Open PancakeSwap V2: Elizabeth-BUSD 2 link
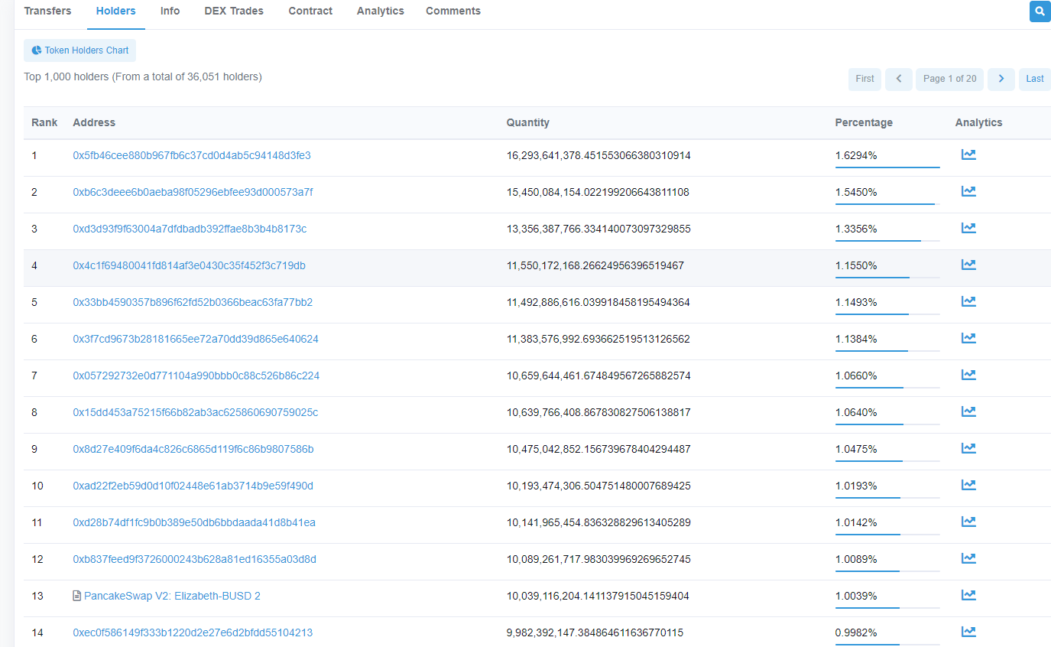This screenshot has width=1051, height=647. [x=172, y=596]
